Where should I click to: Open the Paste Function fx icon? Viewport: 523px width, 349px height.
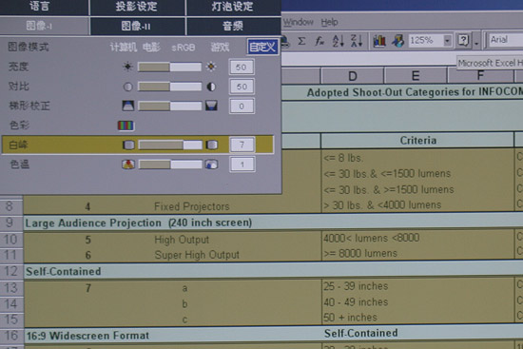click(x=320, y=41)
